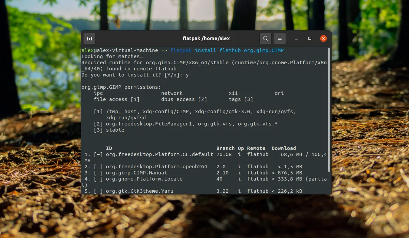Image resolution: width=409 pixels, height=238 pixels.
Task: Click the 'ipc' permission
Action: point(98,93)
